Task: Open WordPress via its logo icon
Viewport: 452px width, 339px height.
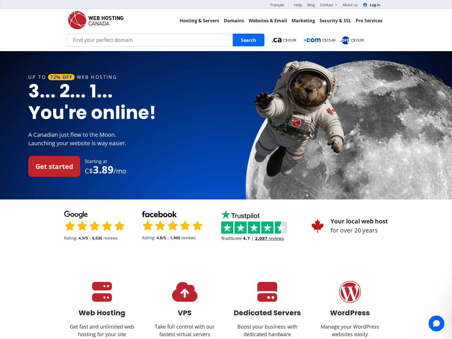Action: (350, 292)
